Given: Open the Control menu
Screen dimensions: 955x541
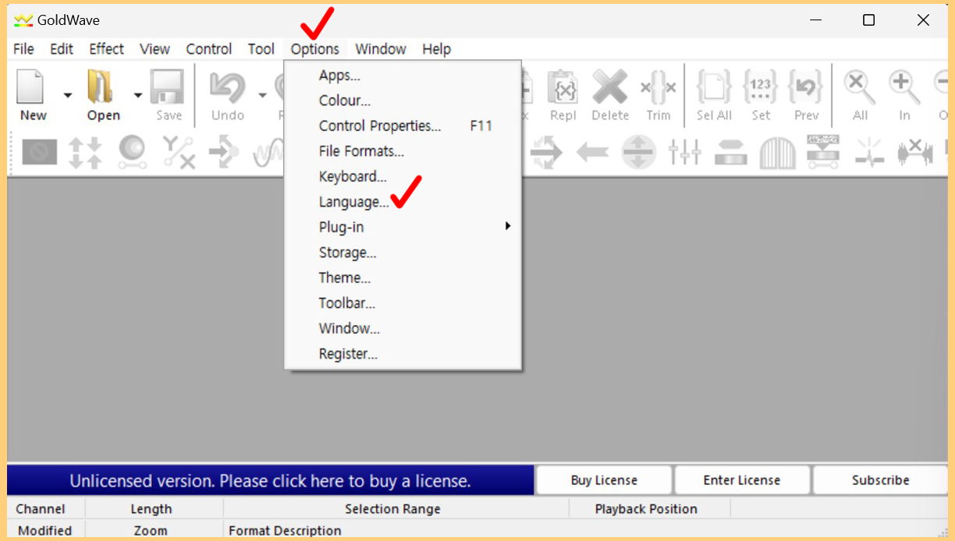Looking at the screenshot, I should click(209, 49).
